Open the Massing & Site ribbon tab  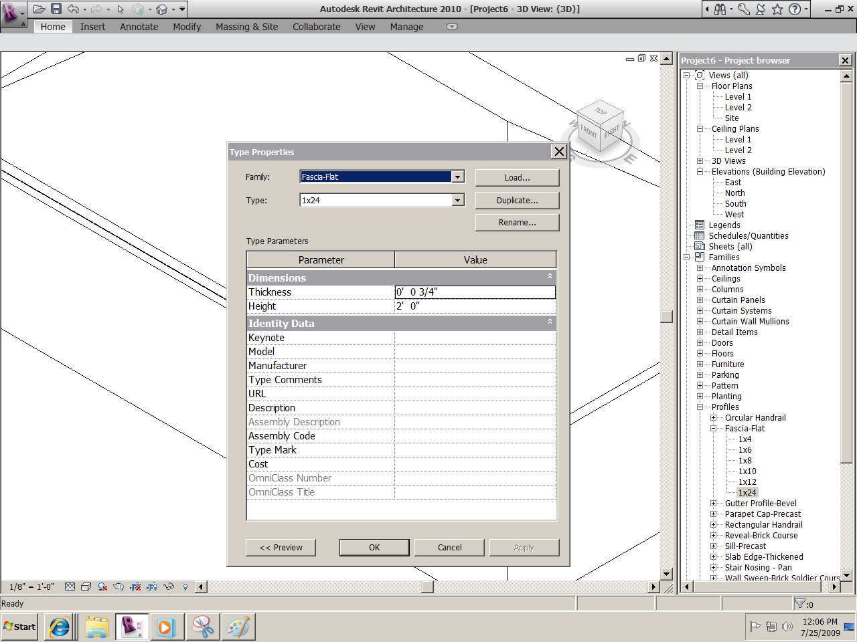point(246,27)
